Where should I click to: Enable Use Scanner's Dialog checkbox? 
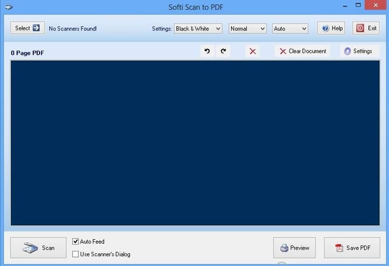(75, 254)
